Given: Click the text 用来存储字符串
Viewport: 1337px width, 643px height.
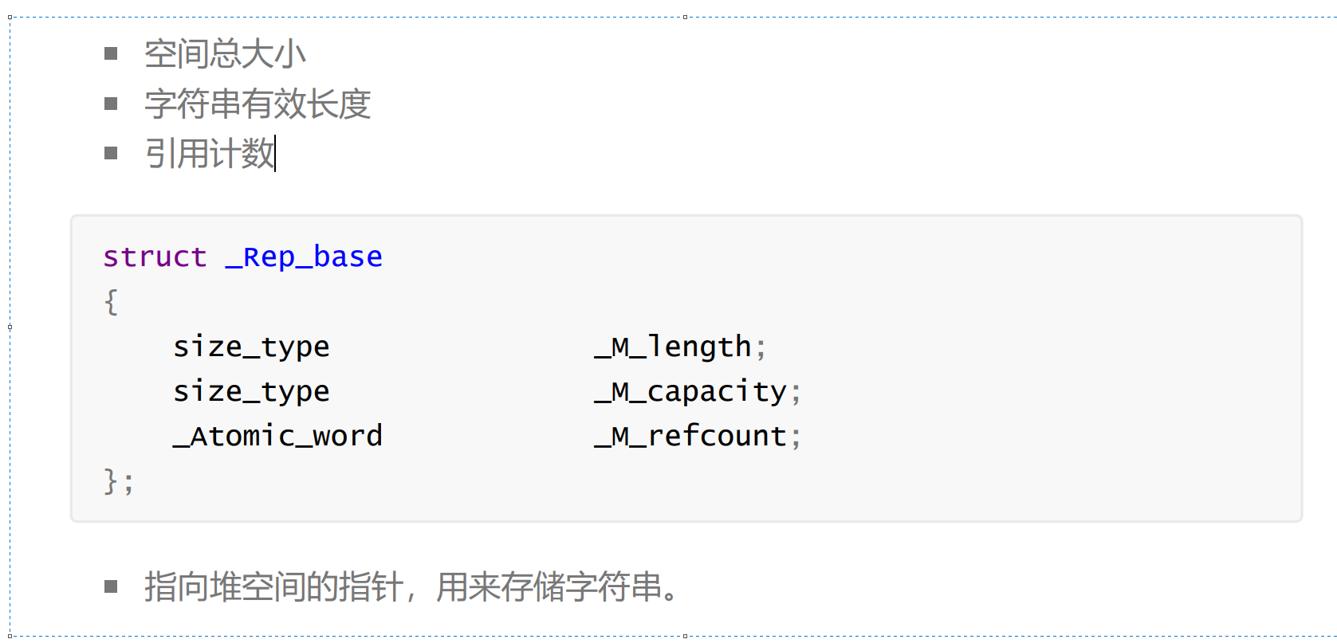Looking at the screenshot, I should [549, 587].
